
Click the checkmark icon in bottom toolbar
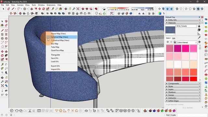pos(12,110)
